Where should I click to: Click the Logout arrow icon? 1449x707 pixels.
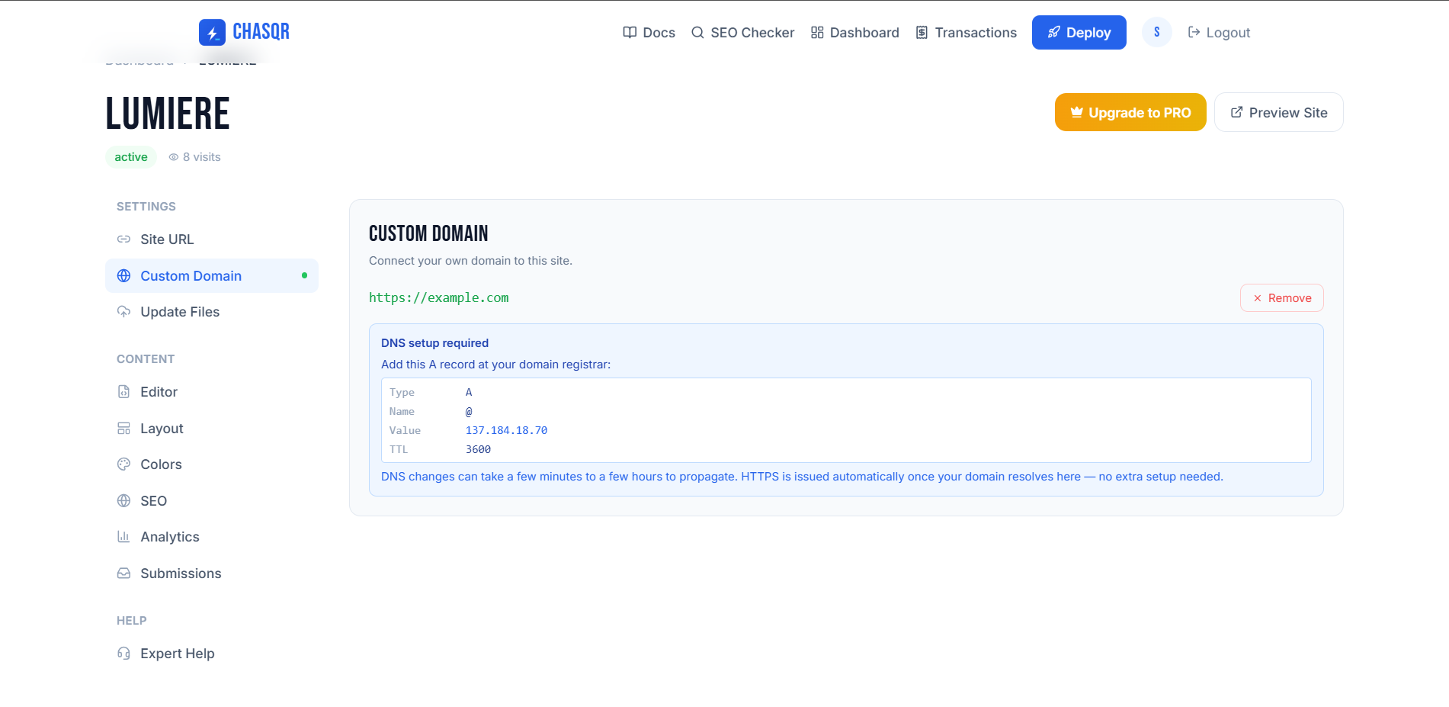[1194, 32]
